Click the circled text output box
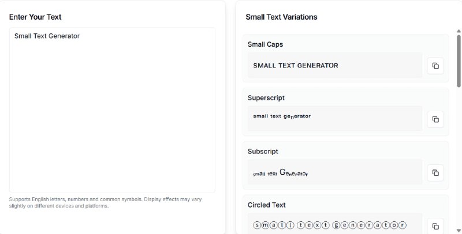 tap(335, 224)
